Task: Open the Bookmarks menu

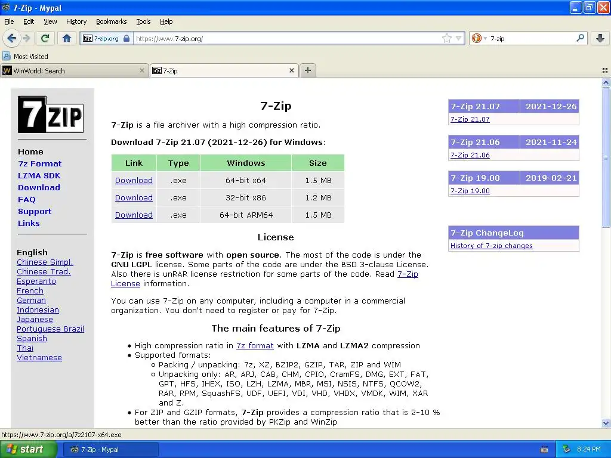Action: [x=112, y=21]
